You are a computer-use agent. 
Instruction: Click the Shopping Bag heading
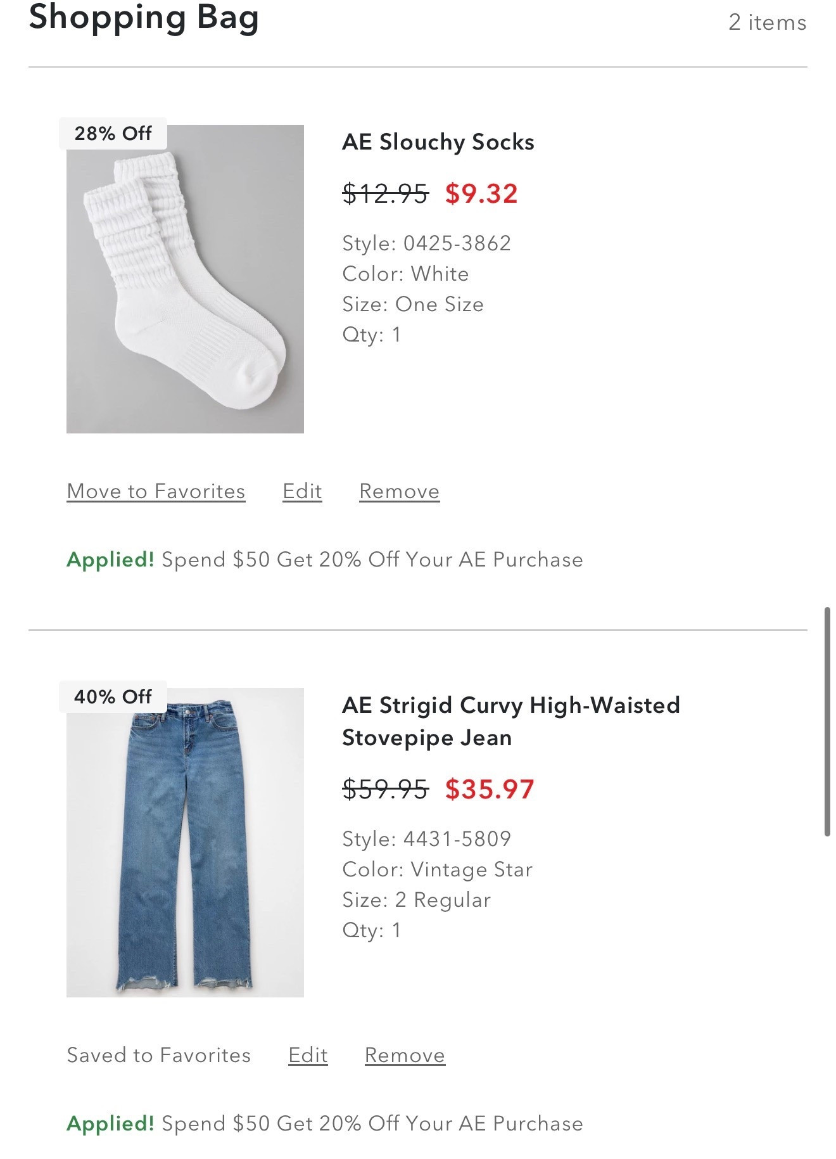tap(144, 19)
